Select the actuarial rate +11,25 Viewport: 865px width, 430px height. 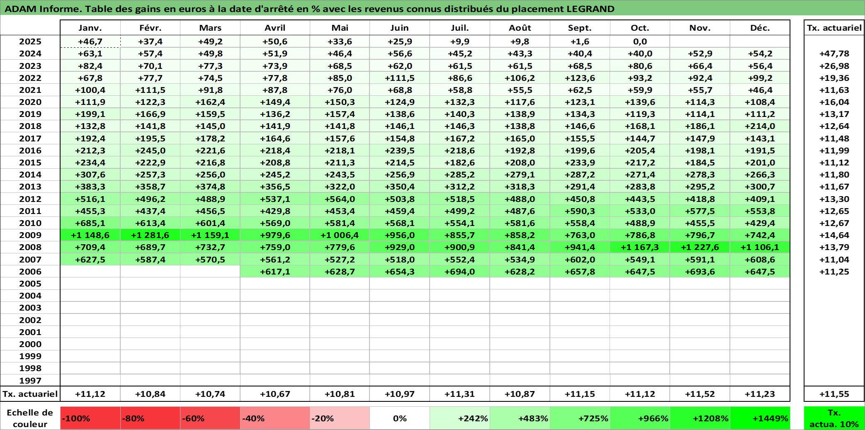point(834,272)
